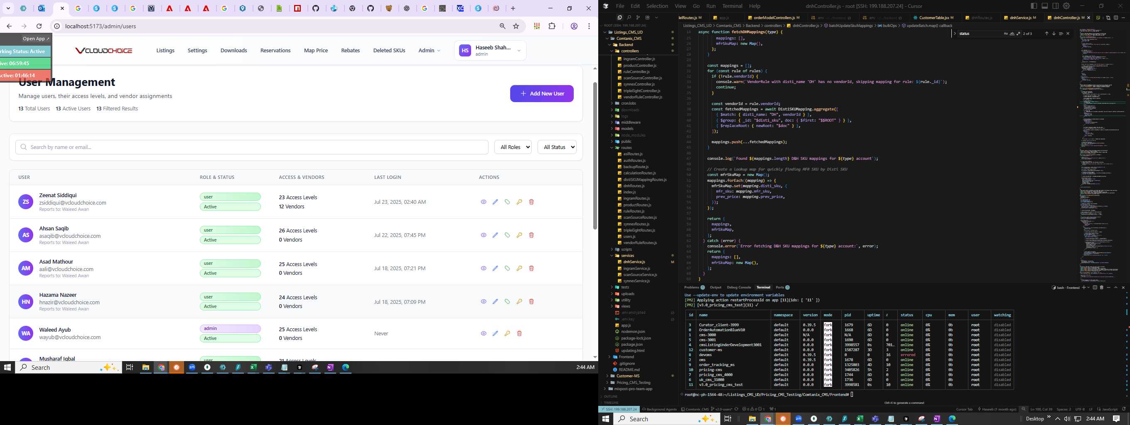Open the Map Price navigation link
This screenshot has width=1130, height=425.
coord(316,50)
